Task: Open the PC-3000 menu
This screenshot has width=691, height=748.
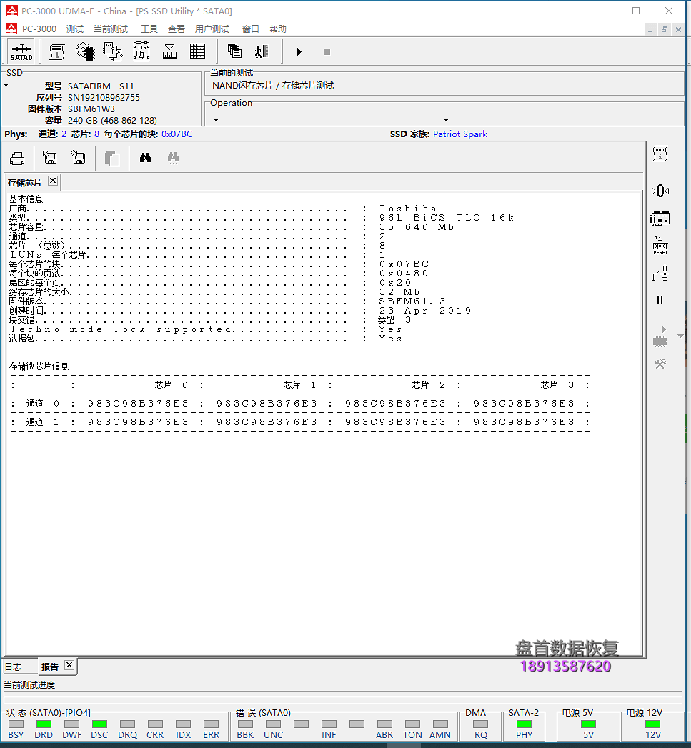Action: click(x=39, y=29)
